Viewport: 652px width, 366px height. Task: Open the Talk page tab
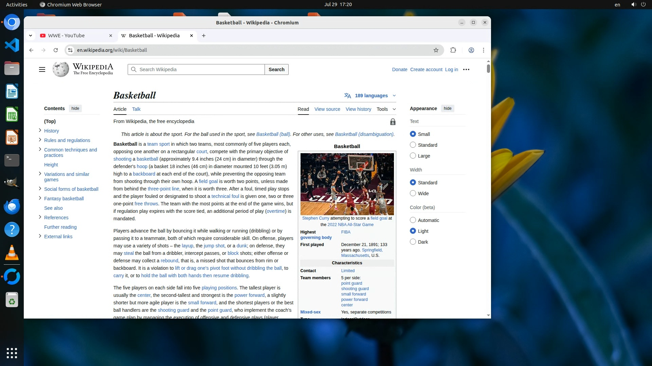(x=136, y=109)
